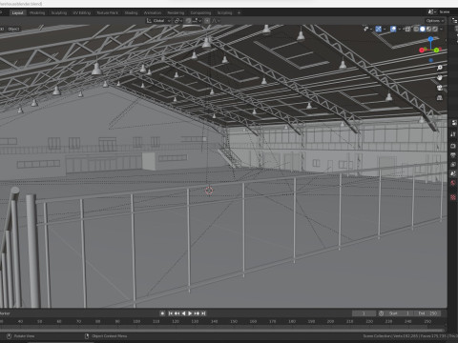This screenshot has width=458, height=343.
Task: Jump to the timeline start frame
Action: pos(170,313)
